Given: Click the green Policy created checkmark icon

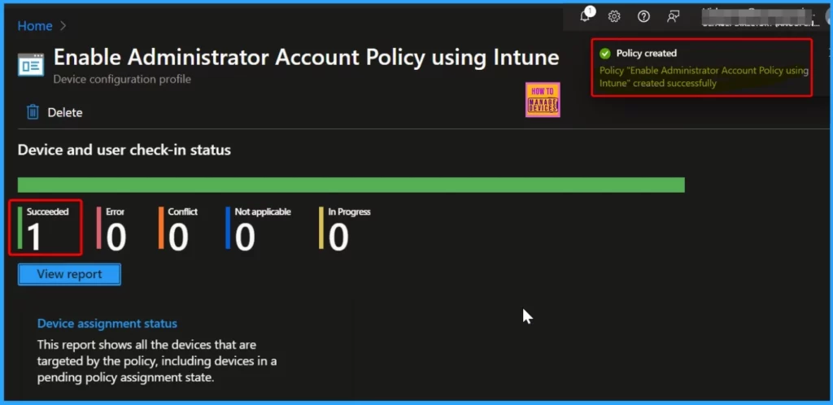Looking at the screenshot, I should [604, 53].
